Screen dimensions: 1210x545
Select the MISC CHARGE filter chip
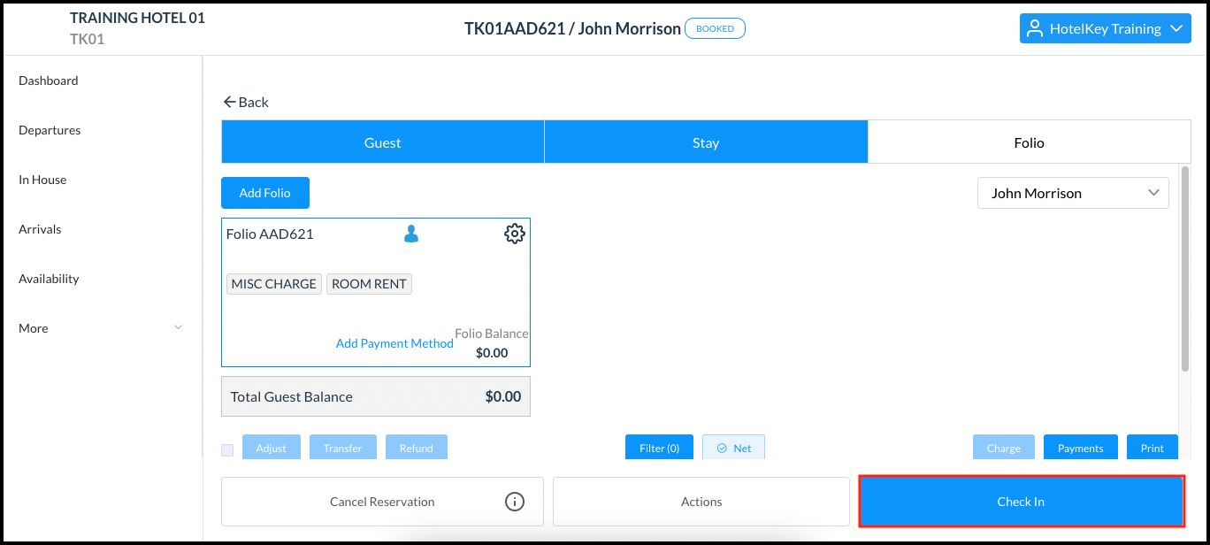tap(273, 283)
